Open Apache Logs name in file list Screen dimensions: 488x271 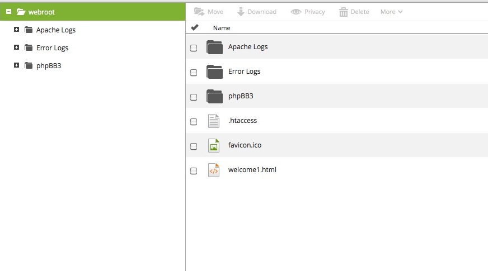pyautogui.click(x=248, y=47)
